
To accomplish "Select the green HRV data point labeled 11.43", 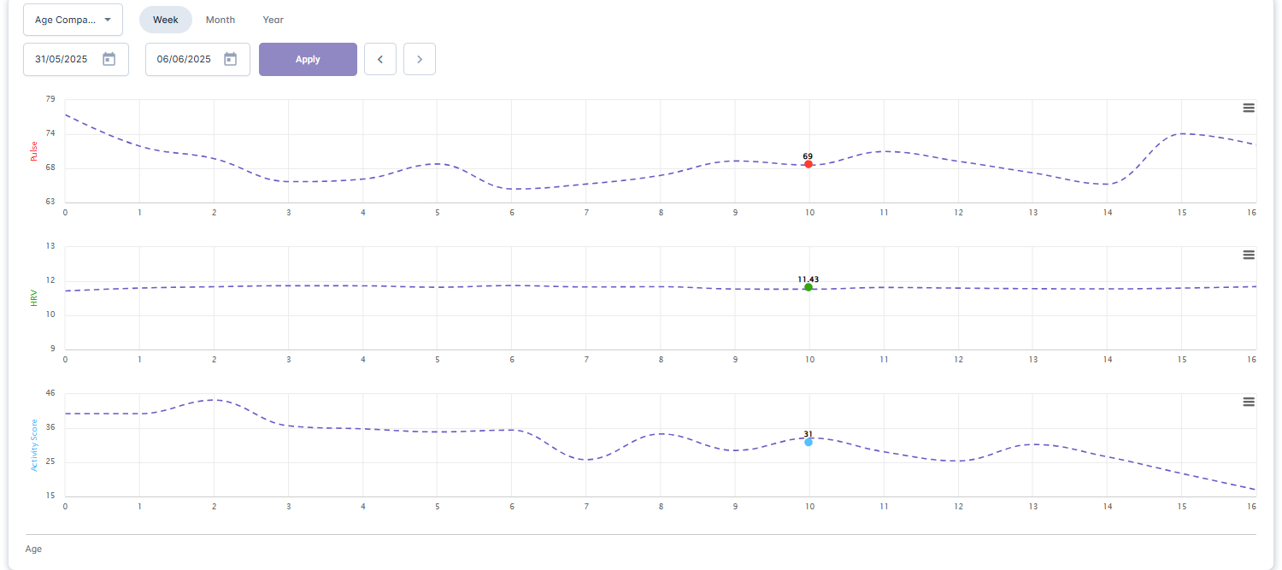I will coord(809,287).
